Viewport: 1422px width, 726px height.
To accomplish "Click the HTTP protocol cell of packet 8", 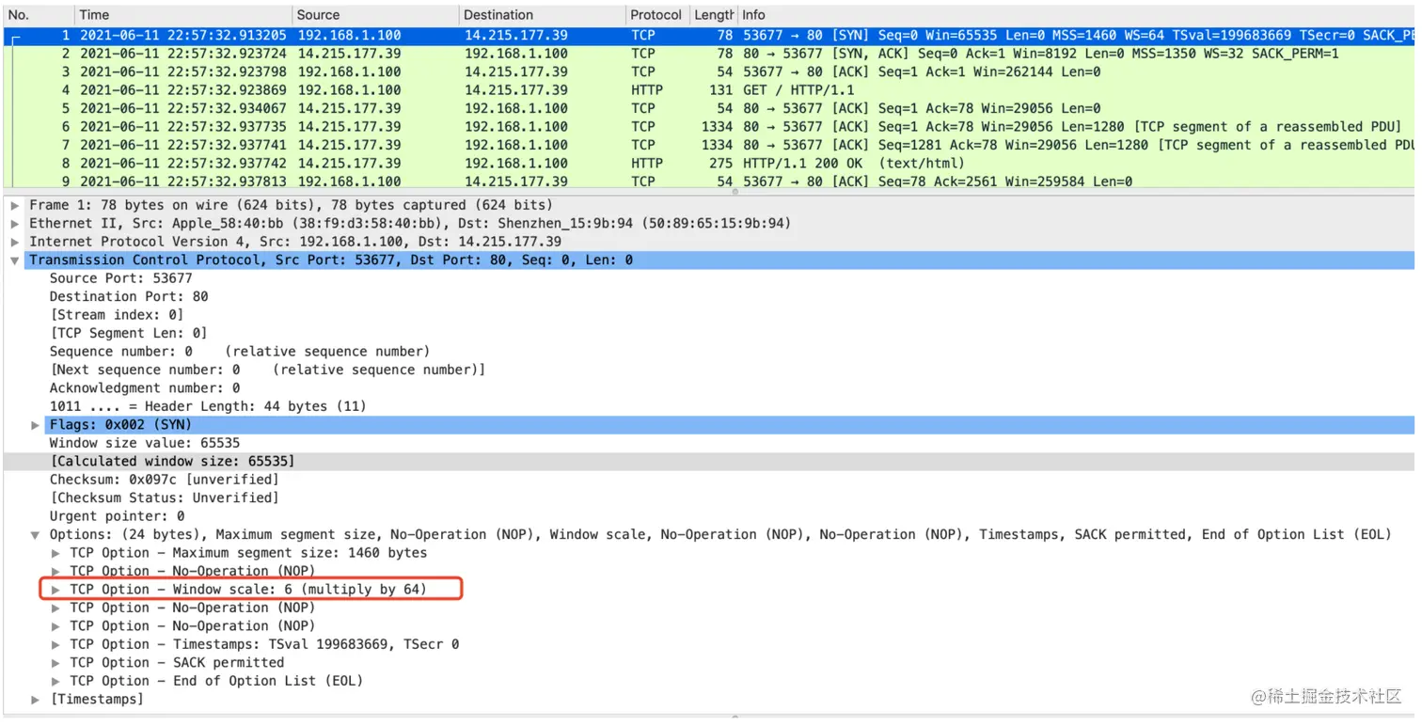I will point(647,164).
